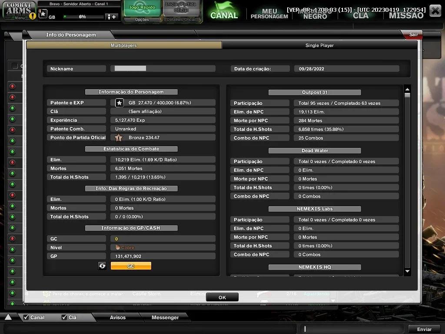Screen dimensions: 445x334
Task: Open the Avisos chat tab
Action: click(118, 317)
